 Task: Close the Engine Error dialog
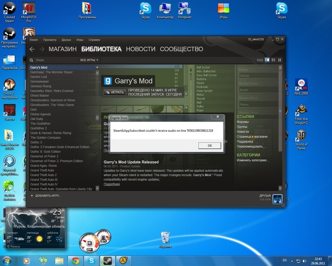click(x=217, y=117)
